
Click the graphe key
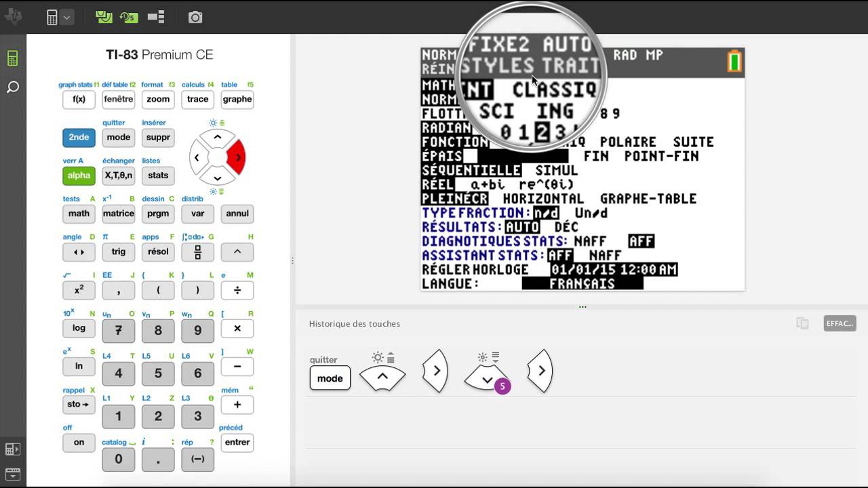tap(237, 100)
